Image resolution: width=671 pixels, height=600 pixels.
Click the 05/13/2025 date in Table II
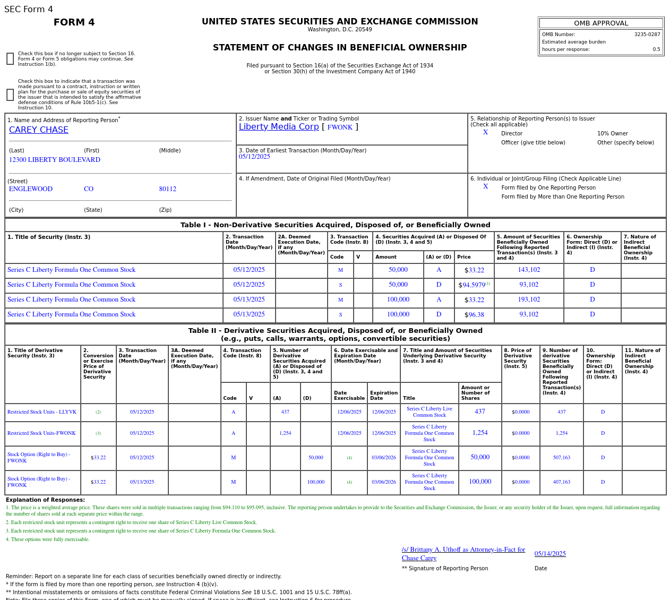(142, 482)
